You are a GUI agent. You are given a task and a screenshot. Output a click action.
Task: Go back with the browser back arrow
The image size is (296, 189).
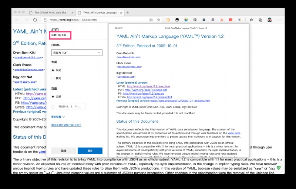(x=17, y=20)
